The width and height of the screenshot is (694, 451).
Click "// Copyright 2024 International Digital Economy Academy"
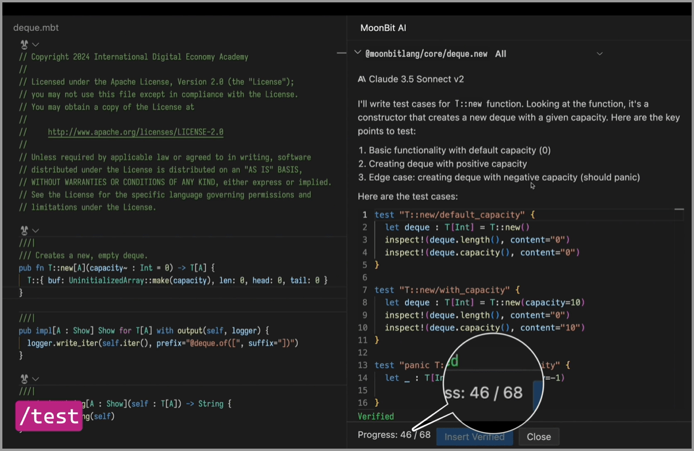[134, 57]
